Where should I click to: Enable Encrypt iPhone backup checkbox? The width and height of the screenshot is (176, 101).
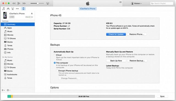coord(57,71)
